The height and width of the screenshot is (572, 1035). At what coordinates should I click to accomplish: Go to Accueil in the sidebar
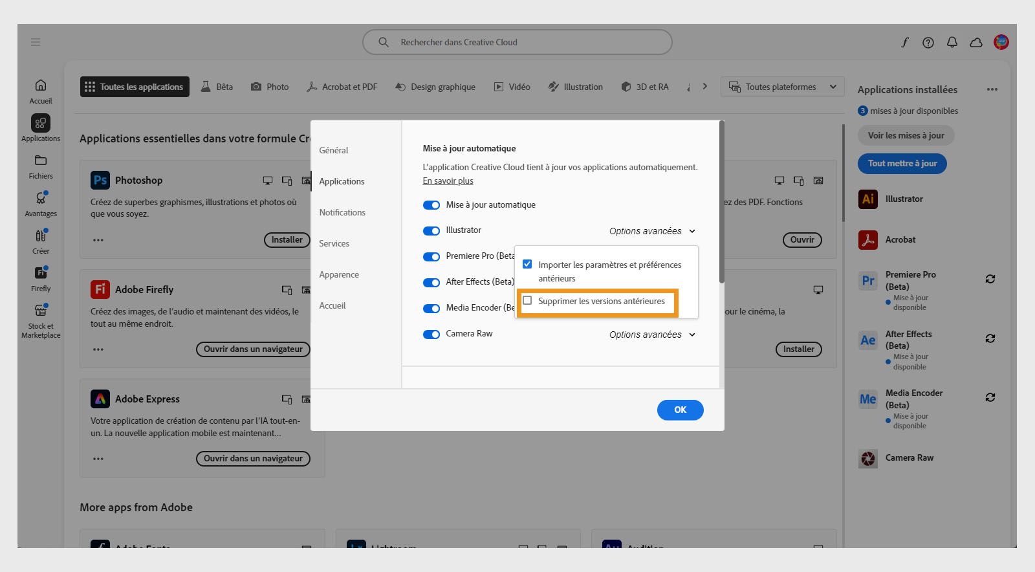[41, 91]
